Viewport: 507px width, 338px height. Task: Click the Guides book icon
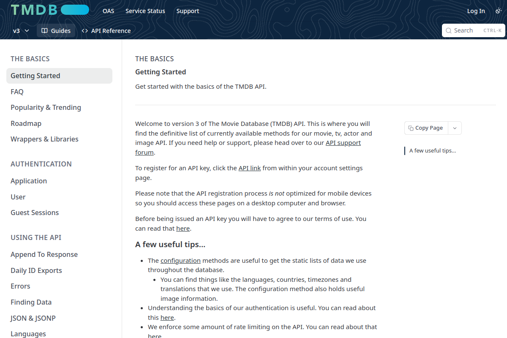pyautogui.click(x=44, y=31)
